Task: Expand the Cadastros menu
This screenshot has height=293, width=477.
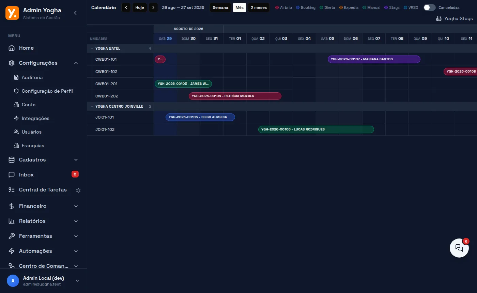Action: point(76,160)
